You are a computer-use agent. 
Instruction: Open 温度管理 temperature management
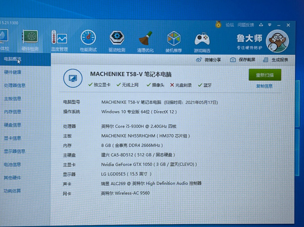point(59,41)
